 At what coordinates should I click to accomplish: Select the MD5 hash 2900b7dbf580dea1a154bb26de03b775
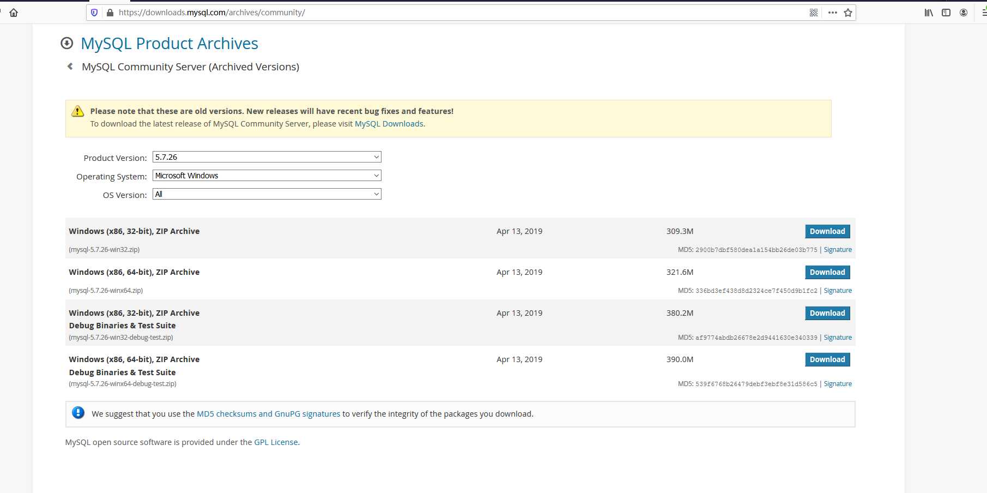pyautogui.click(x=756, y=250)
